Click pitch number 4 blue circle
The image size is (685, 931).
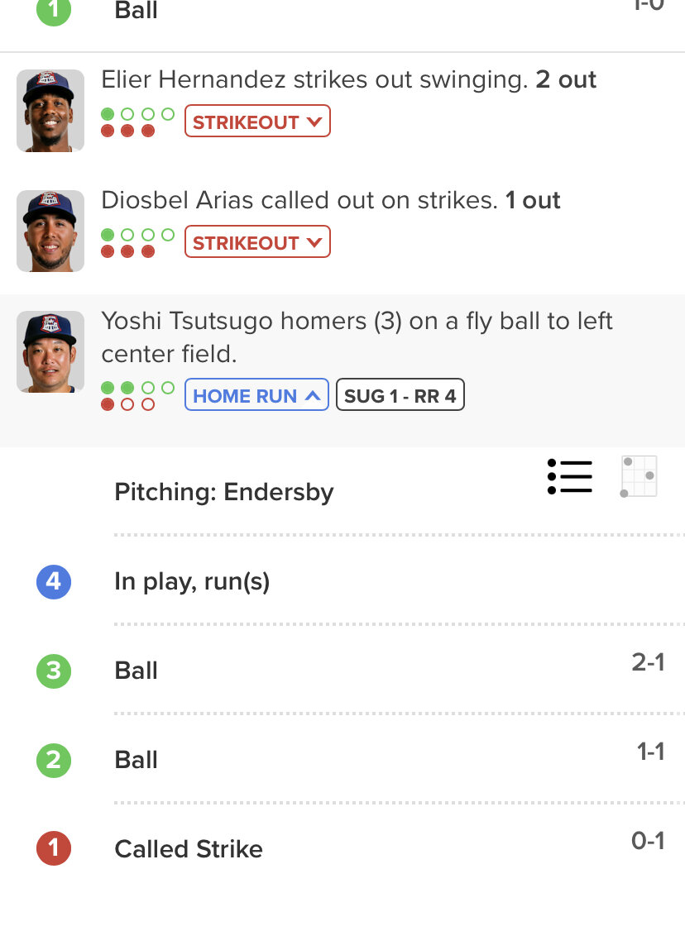[54, 582]
